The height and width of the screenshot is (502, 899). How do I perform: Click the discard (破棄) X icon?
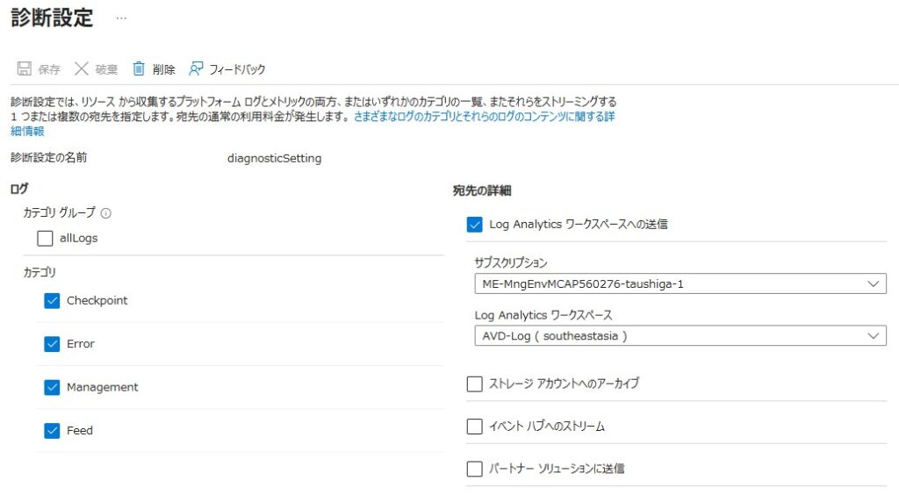pos(82,68)
